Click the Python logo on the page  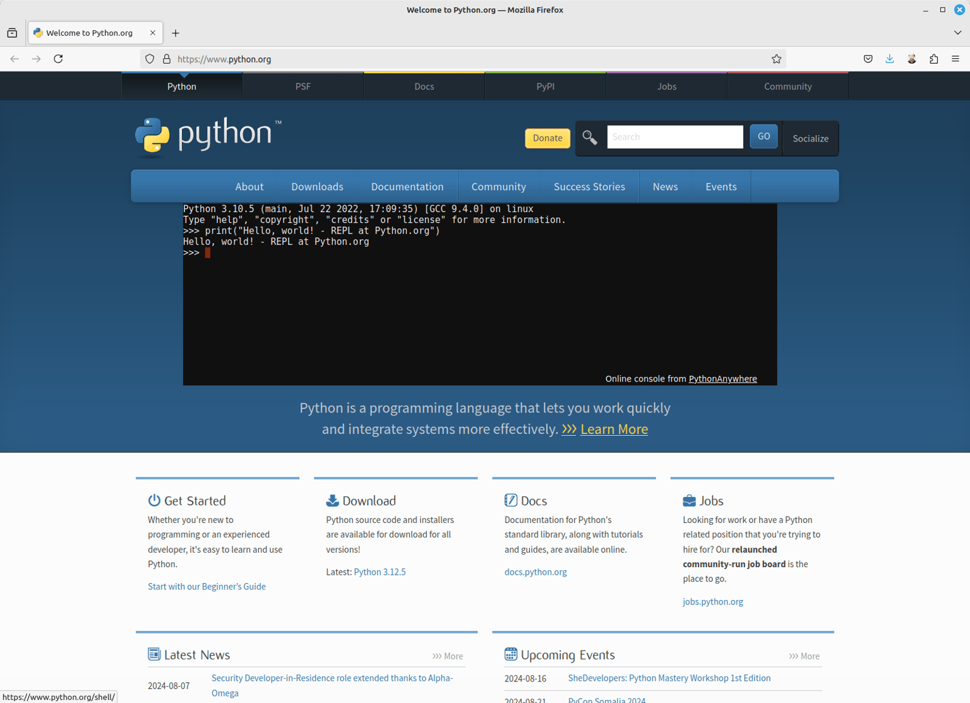208,136
